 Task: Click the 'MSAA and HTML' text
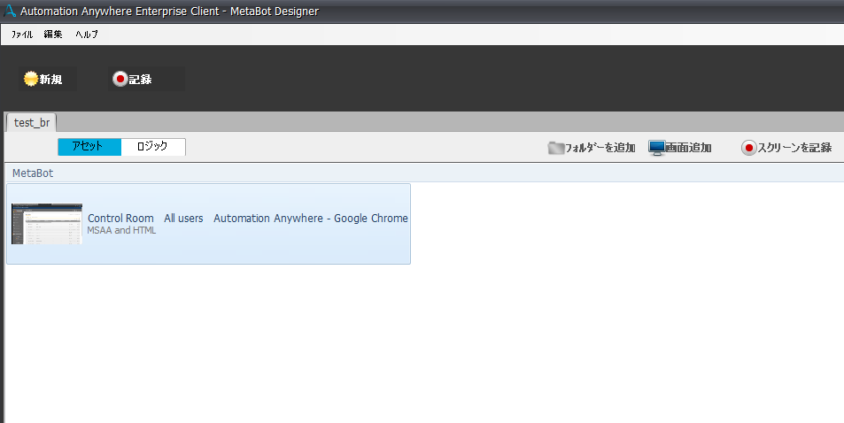[x=121, y=230]
